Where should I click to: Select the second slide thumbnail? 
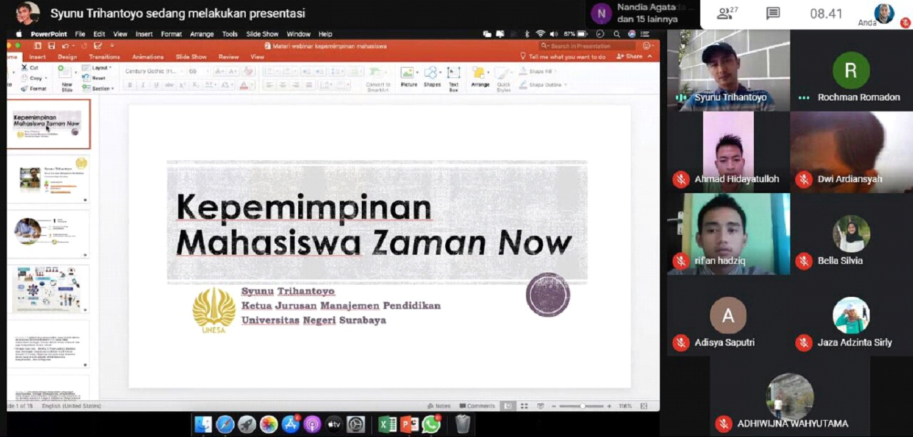pyautogui.click(x=49, y=179)
